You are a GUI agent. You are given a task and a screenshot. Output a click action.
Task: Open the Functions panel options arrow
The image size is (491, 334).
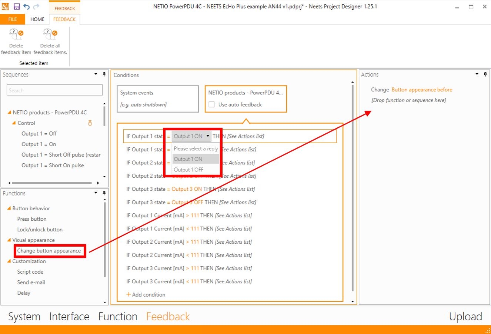pos(96,193)
